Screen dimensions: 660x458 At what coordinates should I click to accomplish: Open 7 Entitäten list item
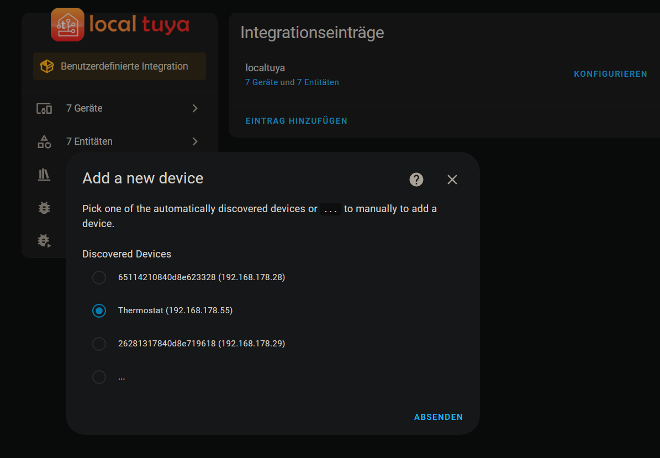[119, 141]
